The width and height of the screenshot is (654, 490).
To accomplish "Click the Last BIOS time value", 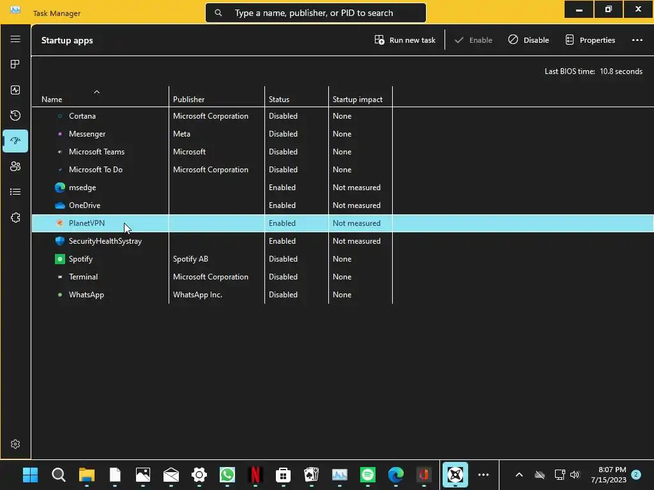I will (x=621, y=71).
